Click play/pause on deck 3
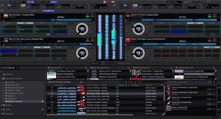Viewport: 221px width, 119px height. click(x=71, y=57)
